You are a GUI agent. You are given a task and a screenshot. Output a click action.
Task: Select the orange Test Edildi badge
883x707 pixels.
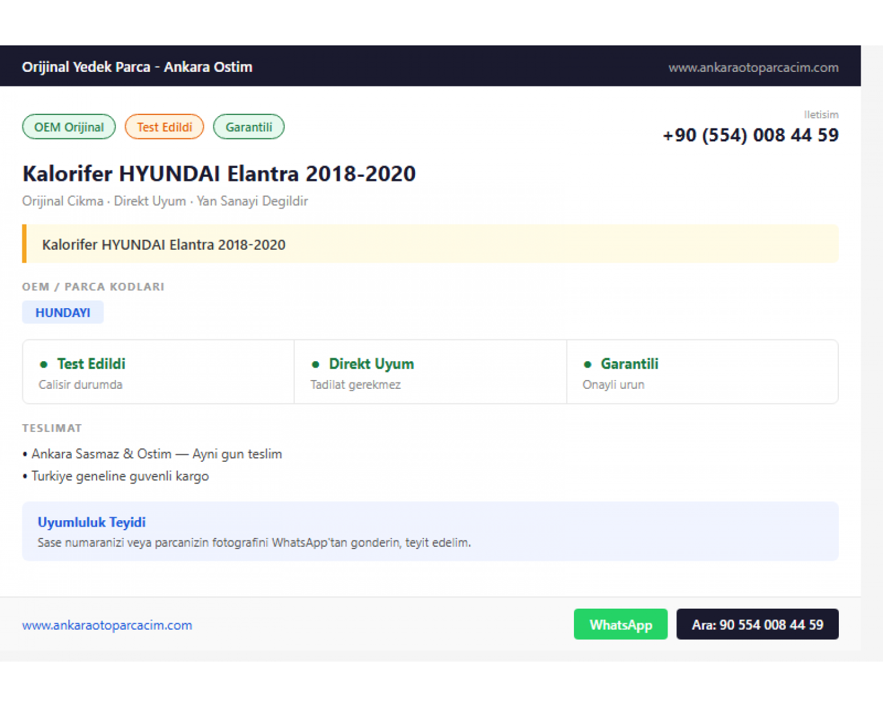tap(164, 127)
